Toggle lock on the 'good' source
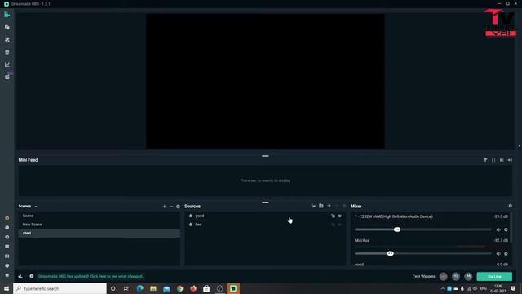 333,216
